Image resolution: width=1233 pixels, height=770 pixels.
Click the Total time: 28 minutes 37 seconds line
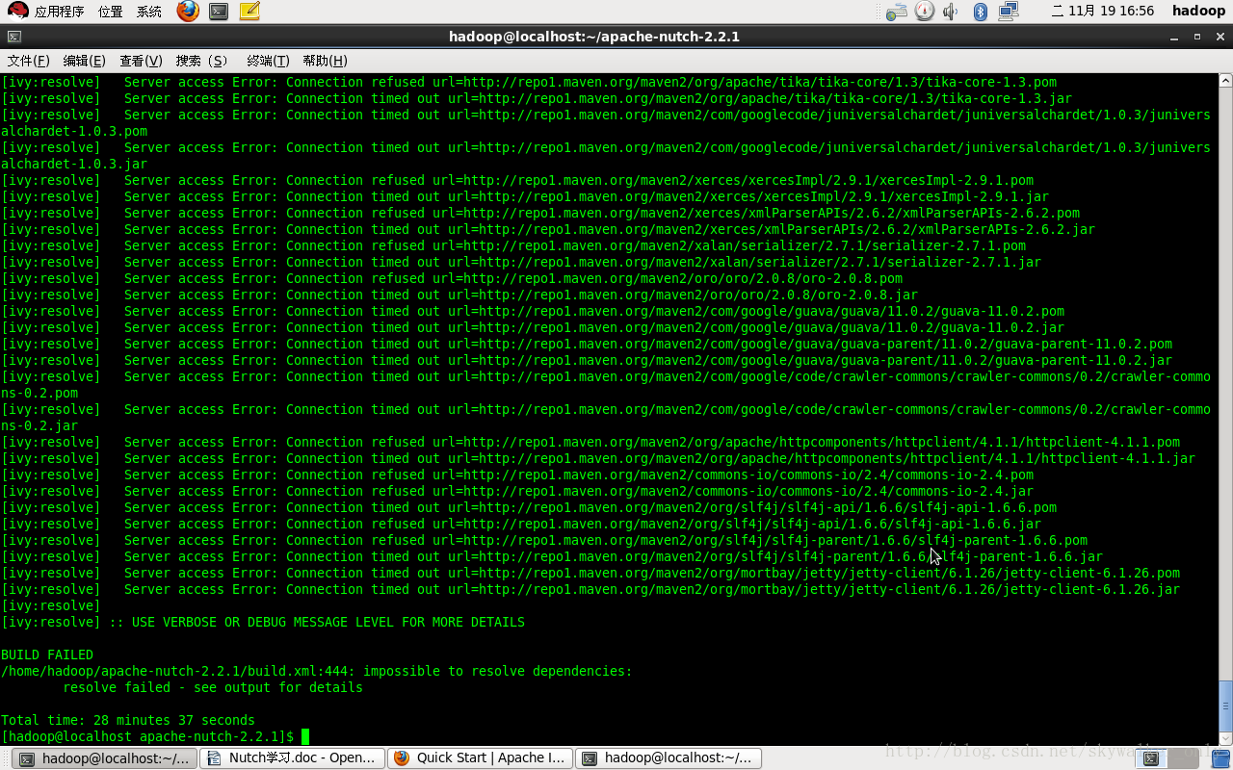coord(128,721)
